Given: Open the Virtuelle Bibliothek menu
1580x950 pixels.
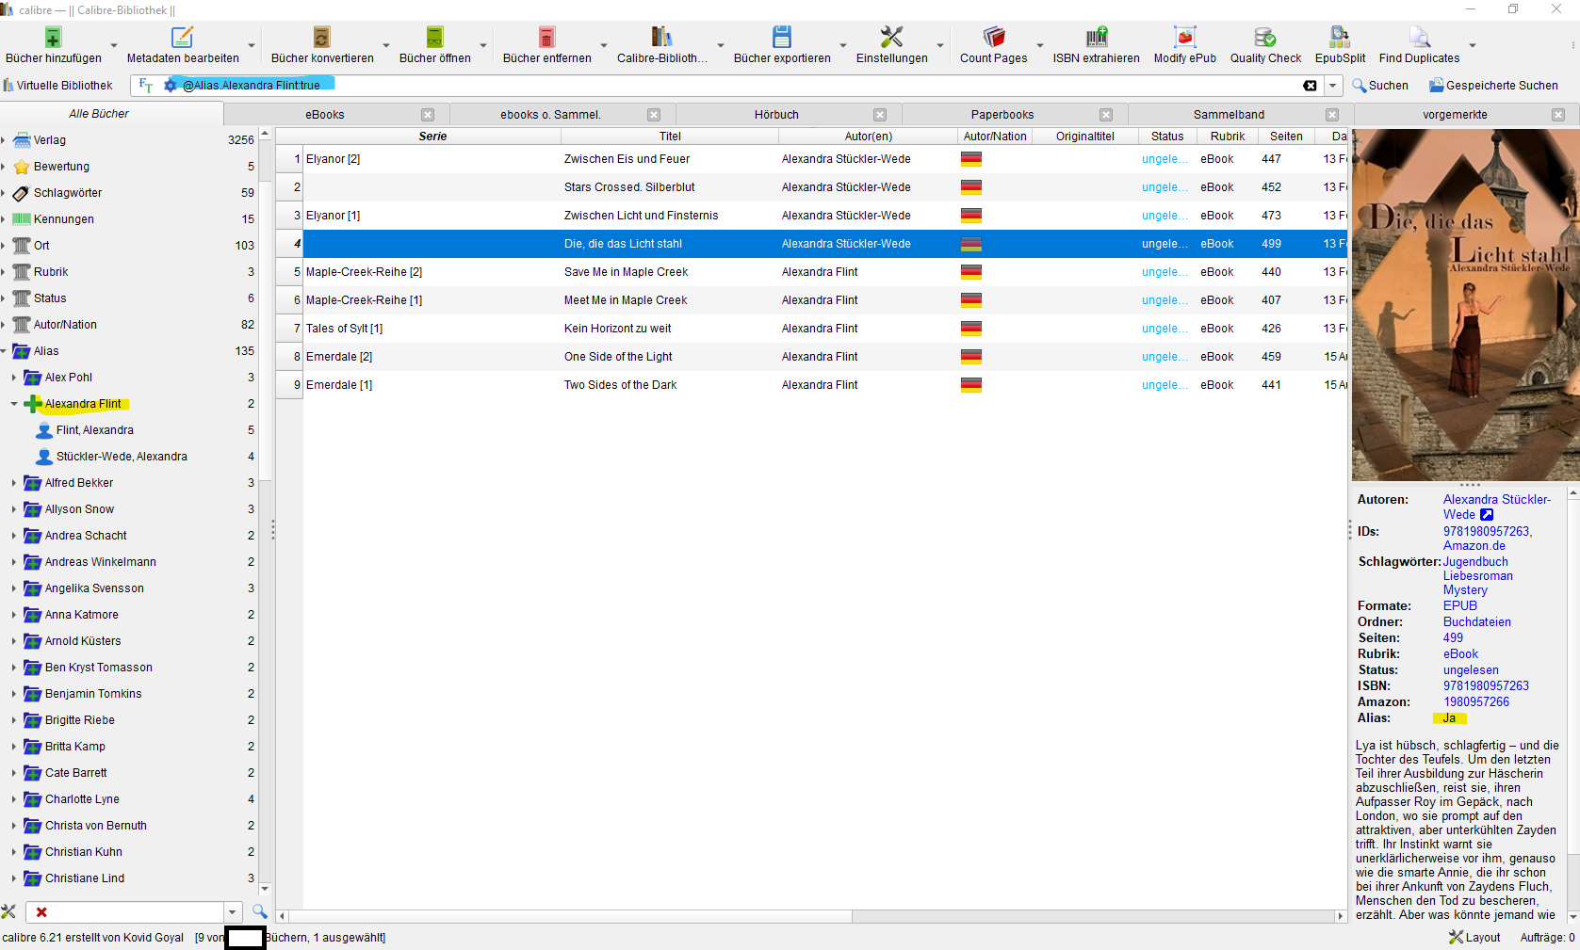Looking at the screenshot, I should pyautogui.click(x=57, y=86).
